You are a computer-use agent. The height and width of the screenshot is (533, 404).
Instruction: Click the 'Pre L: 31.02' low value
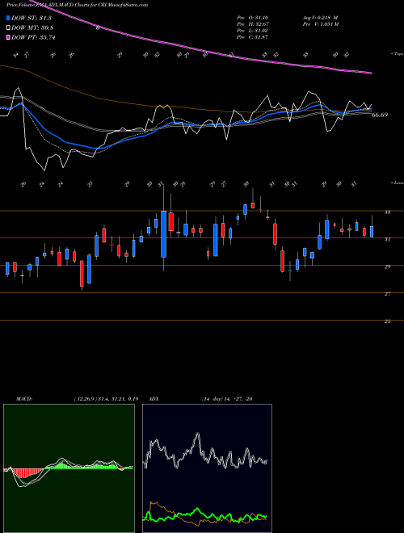pyautogui.click(x=252, y=31)
